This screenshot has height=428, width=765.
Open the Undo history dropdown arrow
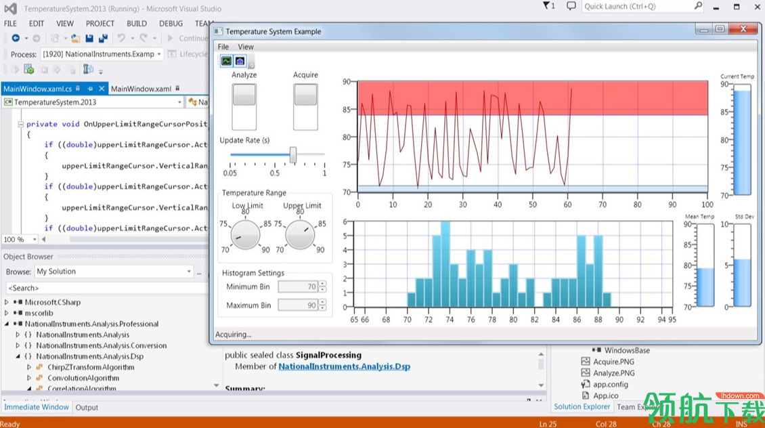coord(132,38)
